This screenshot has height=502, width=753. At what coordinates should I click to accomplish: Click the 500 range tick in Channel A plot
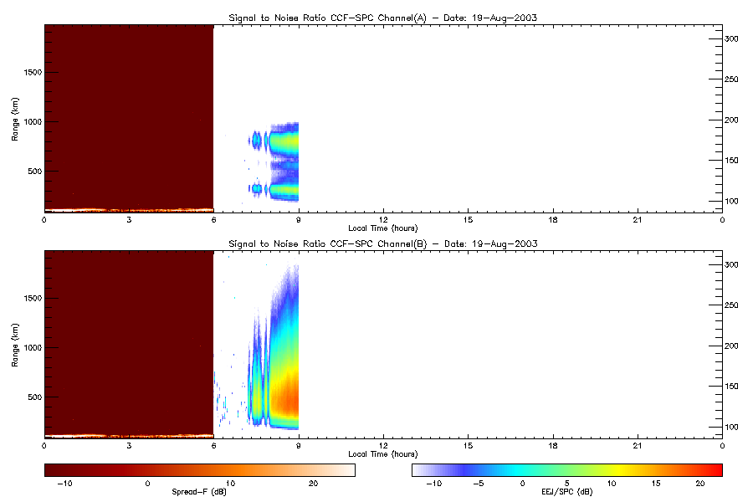(x=35, y=172)
